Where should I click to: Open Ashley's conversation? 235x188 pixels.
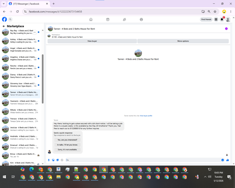click(x=21, y=41)
